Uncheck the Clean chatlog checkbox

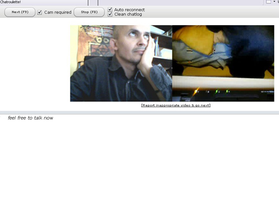[110, 14]
